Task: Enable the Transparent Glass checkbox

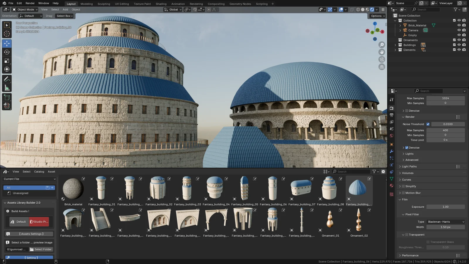Action: (x=428, y=242)
